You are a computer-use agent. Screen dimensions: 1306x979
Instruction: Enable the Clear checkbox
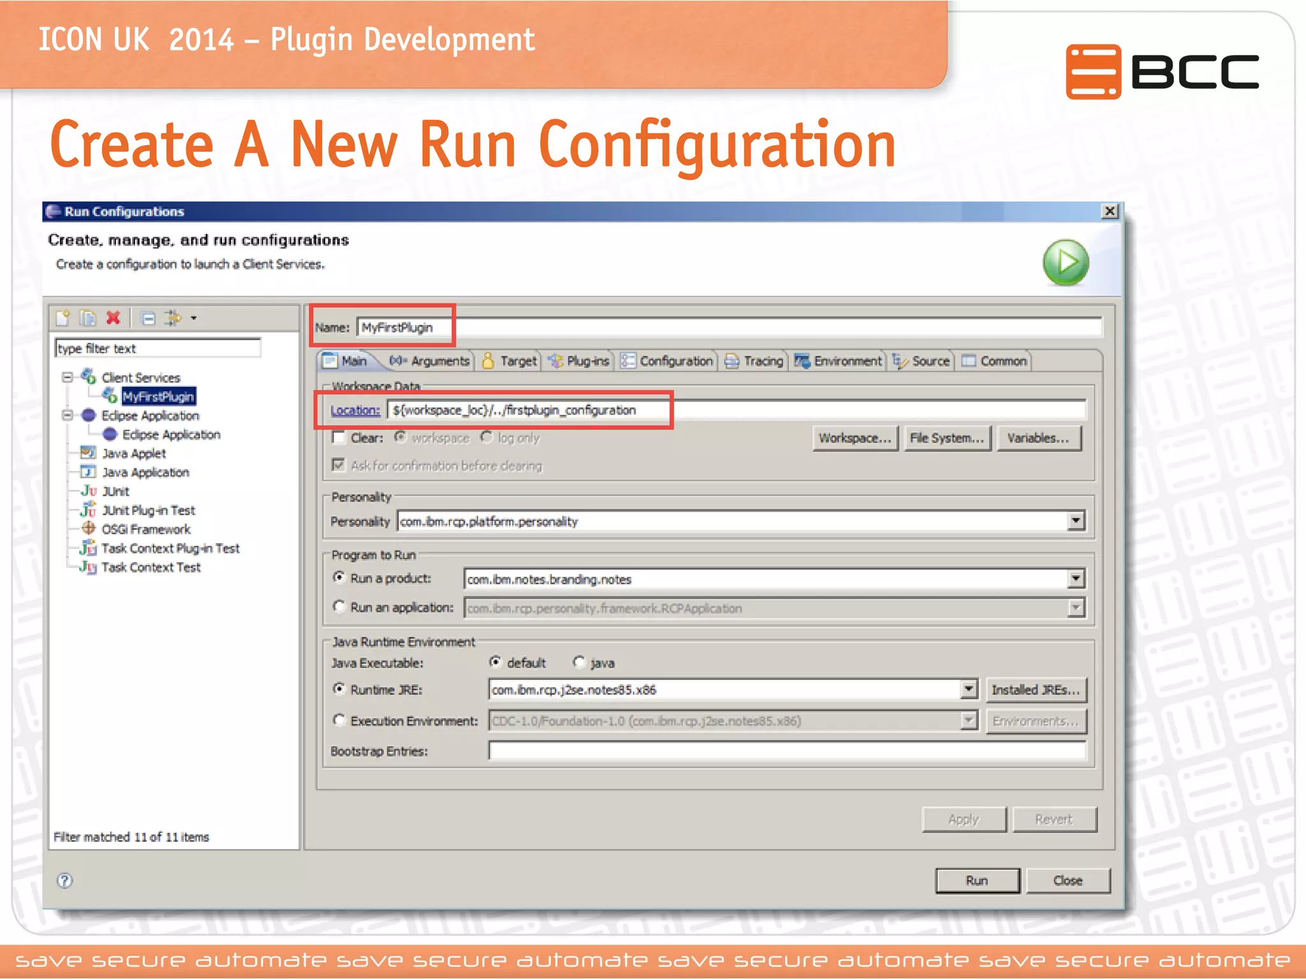click(339, 437)
